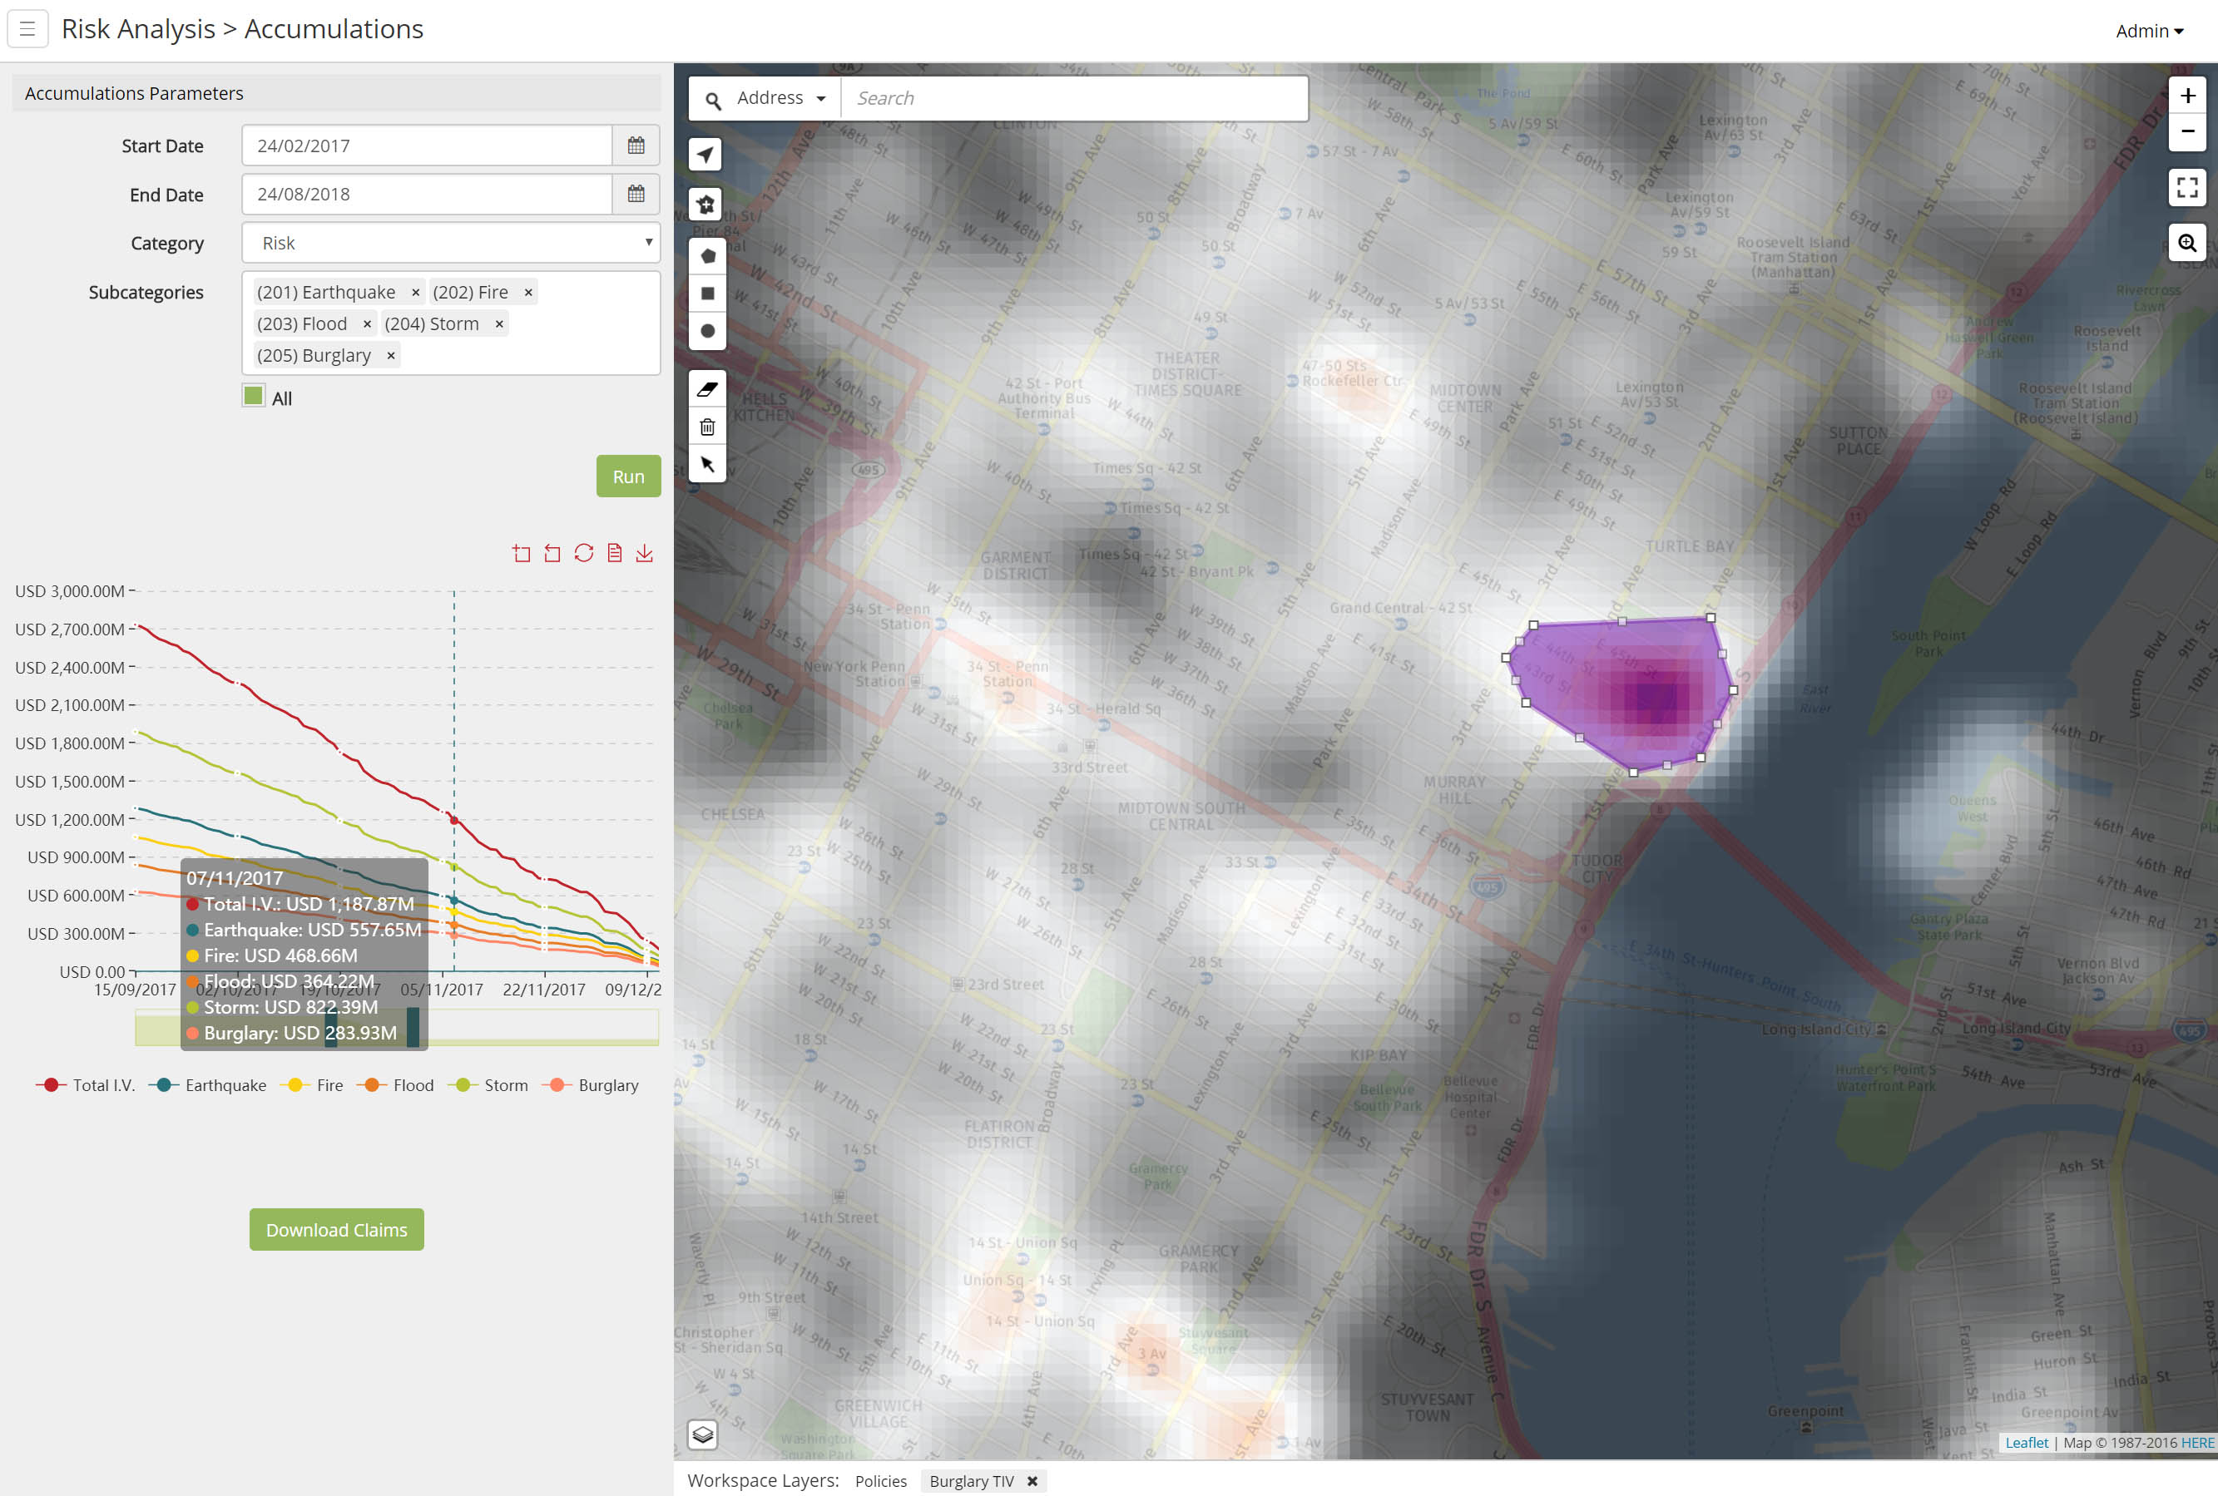
Task: Click the eraser edit tool
Action: point(707,389)
